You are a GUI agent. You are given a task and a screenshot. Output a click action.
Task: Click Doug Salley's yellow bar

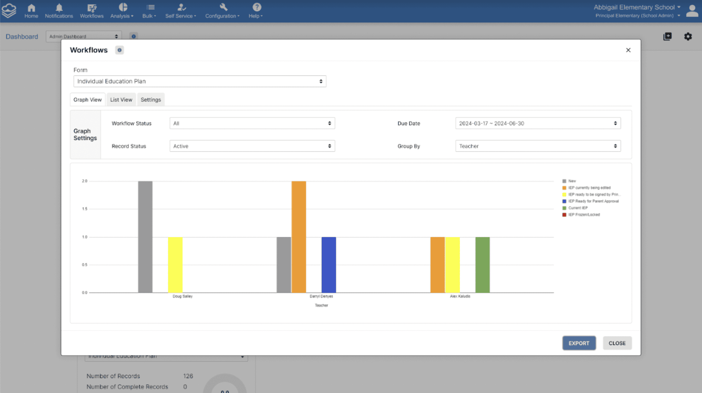(175, 265)
